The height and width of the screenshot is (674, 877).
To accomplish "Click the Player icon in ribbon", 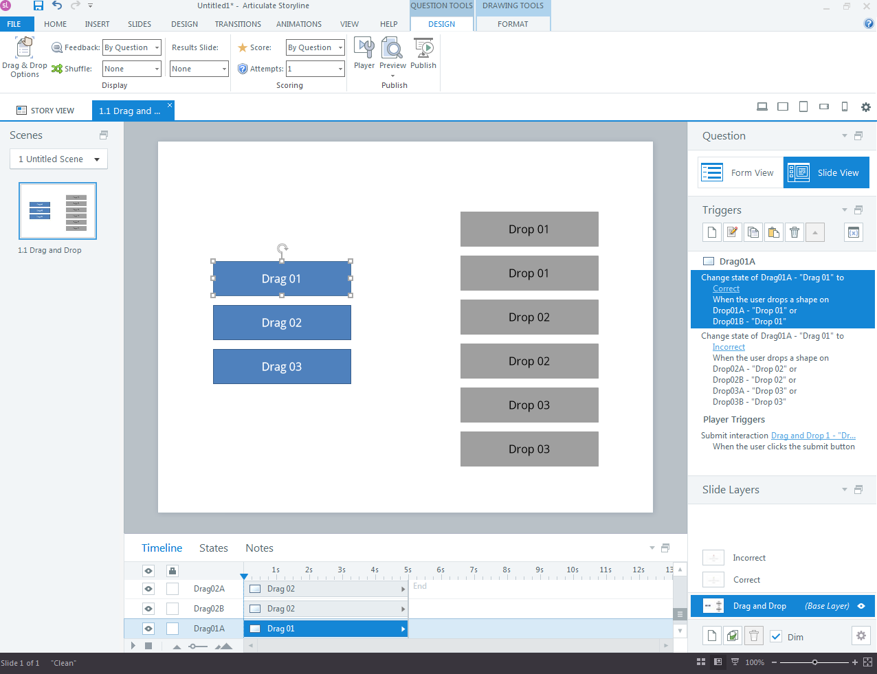I will [x=364, y=54].
